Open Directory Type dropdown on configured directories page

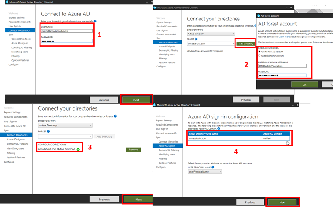click(65, 125)
